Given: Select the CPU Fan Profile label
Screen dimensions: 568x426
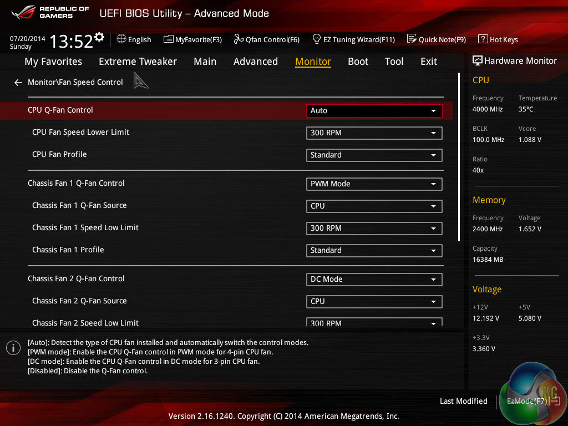Looking at the screenshot, I should 59,154.
